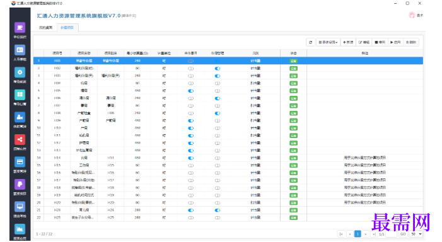Open the page size dropdown showing 50
This screenshot has width=442, height=242.
pyautogui.click(x=416, y=234)
